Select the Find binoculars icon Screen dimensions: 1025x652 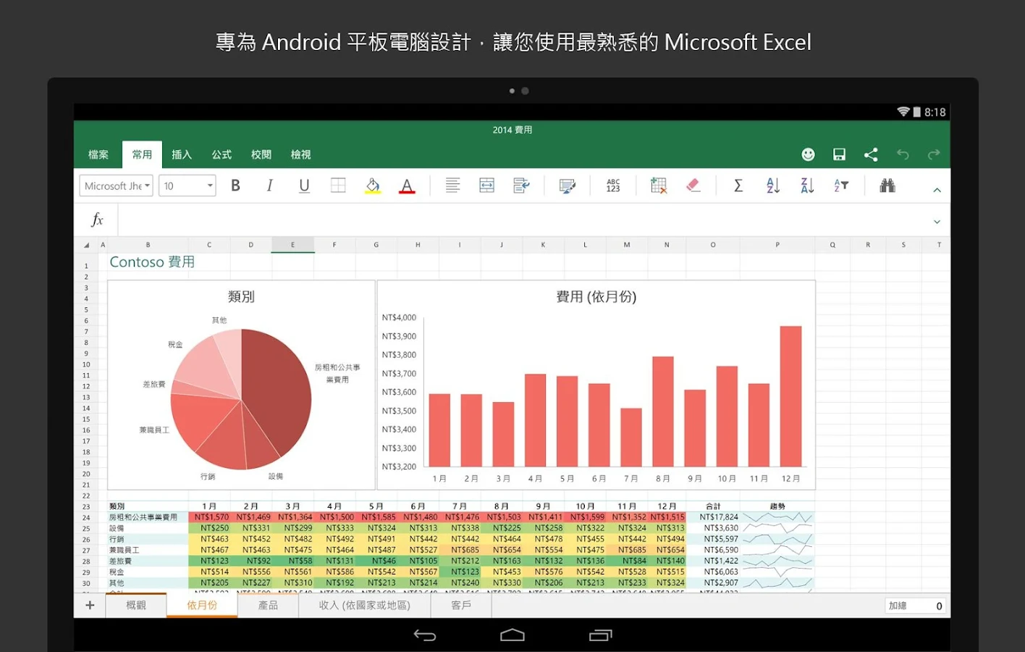(x=887, y=185)
